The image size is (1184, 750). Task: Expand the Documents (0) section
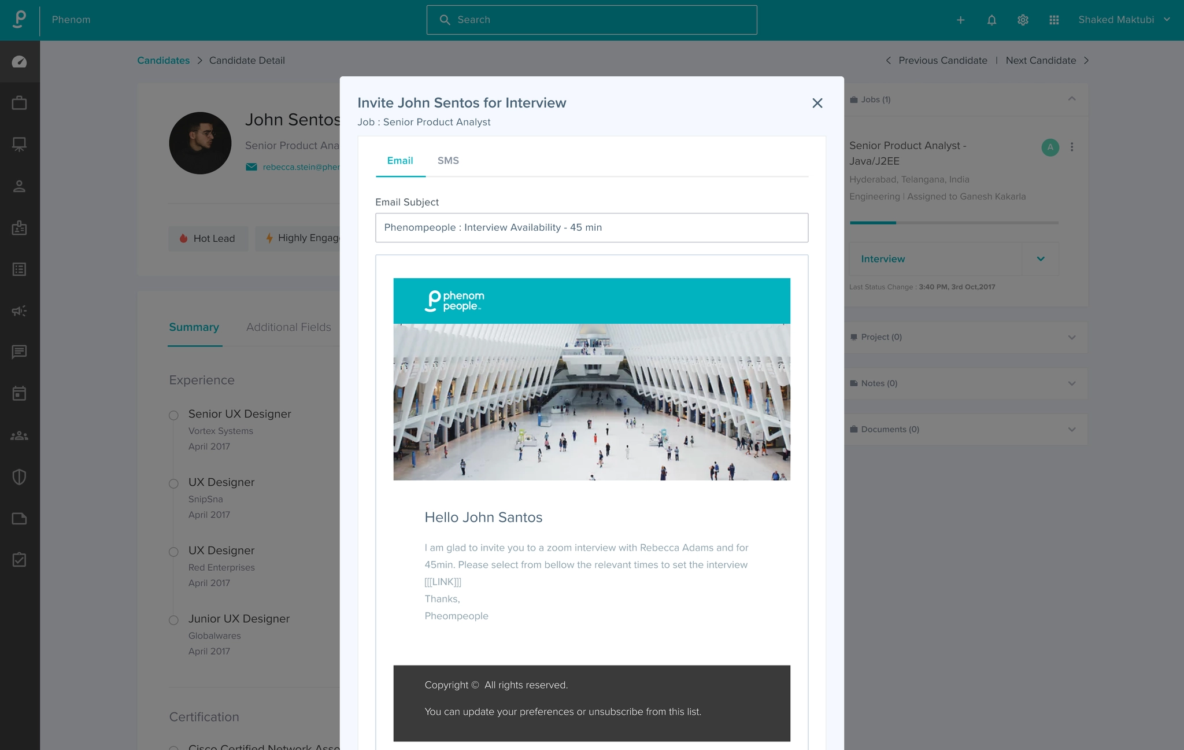(x=1072, y=430)
